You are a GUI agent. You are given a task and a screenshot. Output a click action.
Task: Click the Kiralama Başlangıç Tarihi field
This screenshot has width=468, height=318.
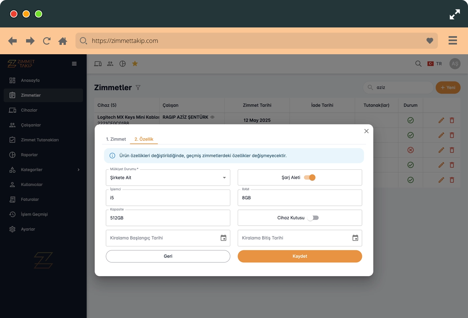(168, 238)
